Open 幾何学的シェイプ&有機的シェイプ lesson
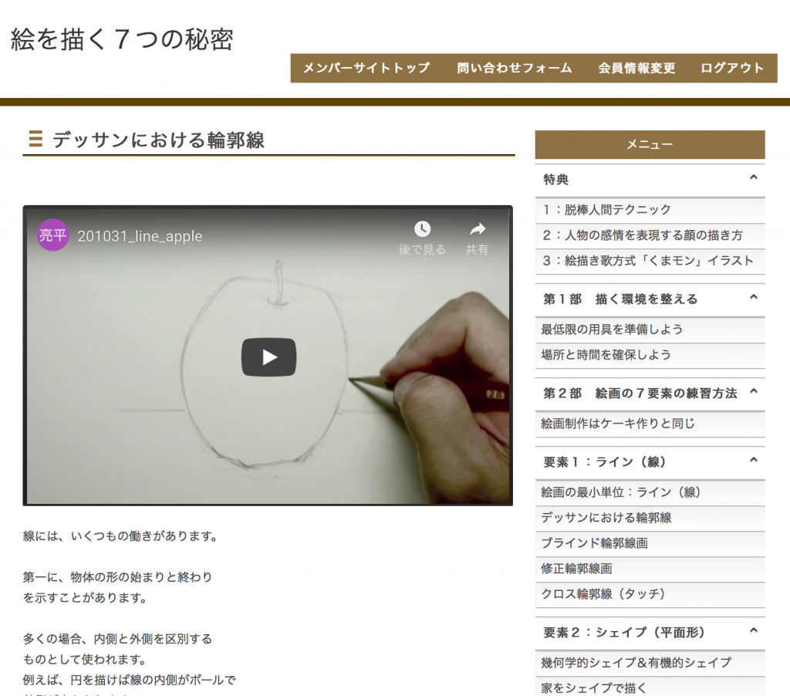 [x=650, y=663]
